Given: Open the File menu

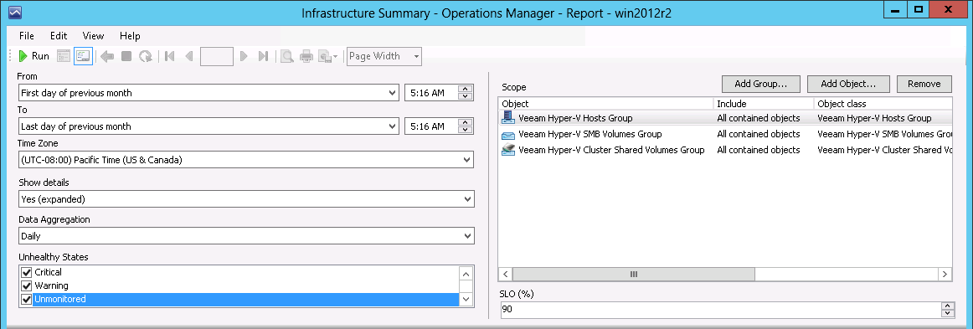Looking at the screenshot, I should (x=27, y=36).
